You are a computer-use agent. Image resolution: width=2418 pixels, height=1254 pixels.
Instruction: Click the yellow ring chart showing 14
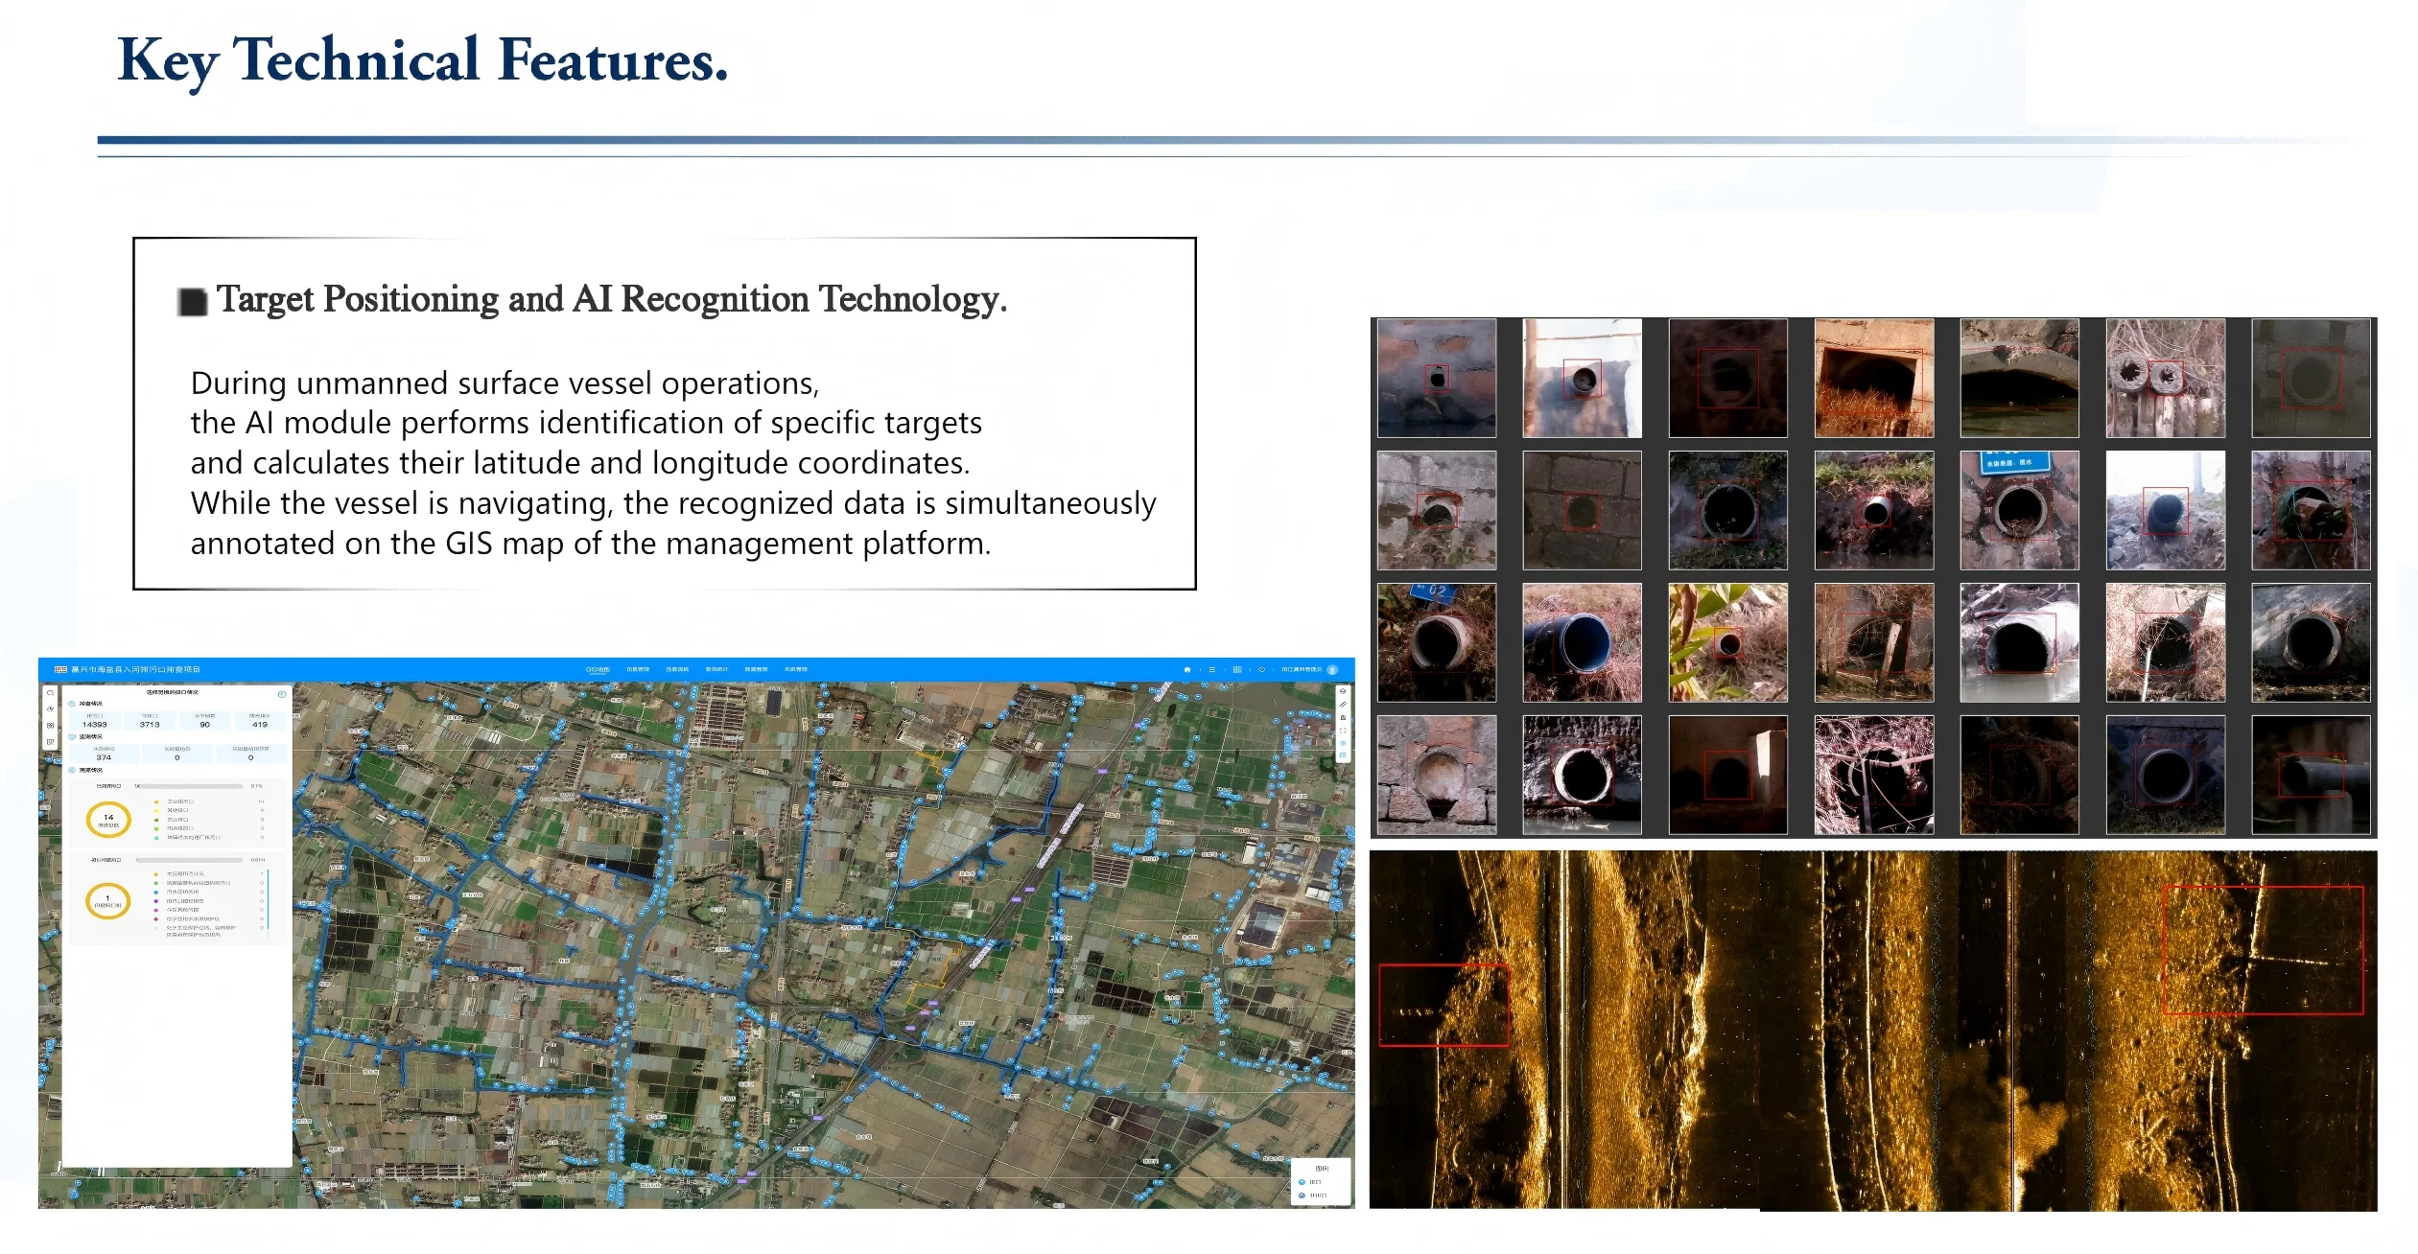[x=108, y=820]
